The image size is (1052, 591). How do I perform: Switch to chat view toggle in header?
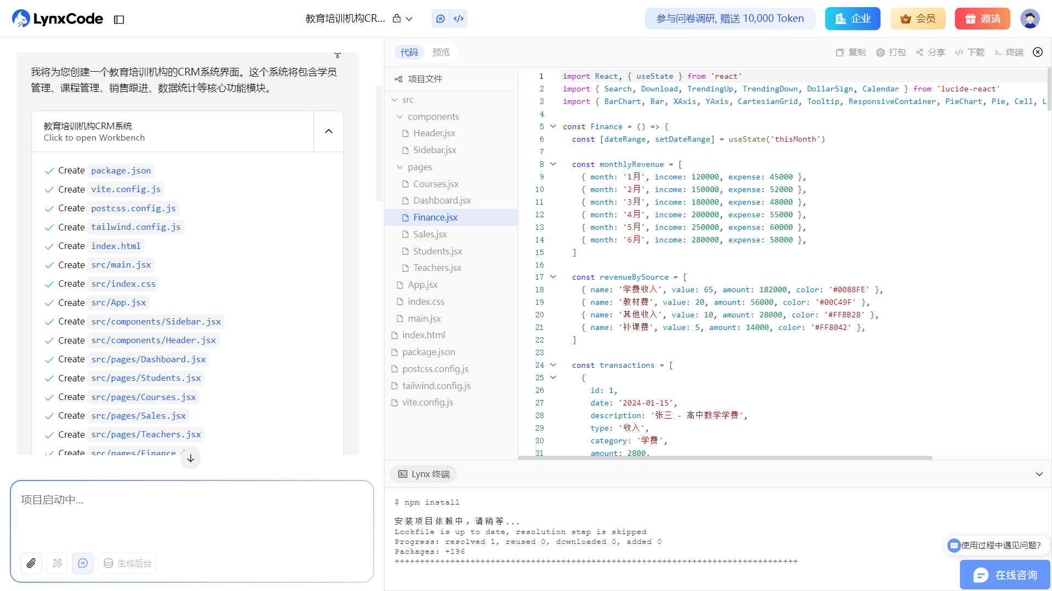[441, 19]
